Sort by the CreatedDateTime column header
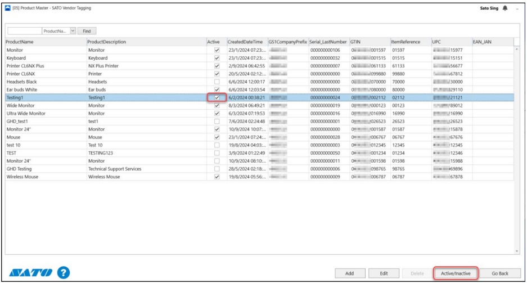Screen dimensions: 527x283 (x=245, y=42)
